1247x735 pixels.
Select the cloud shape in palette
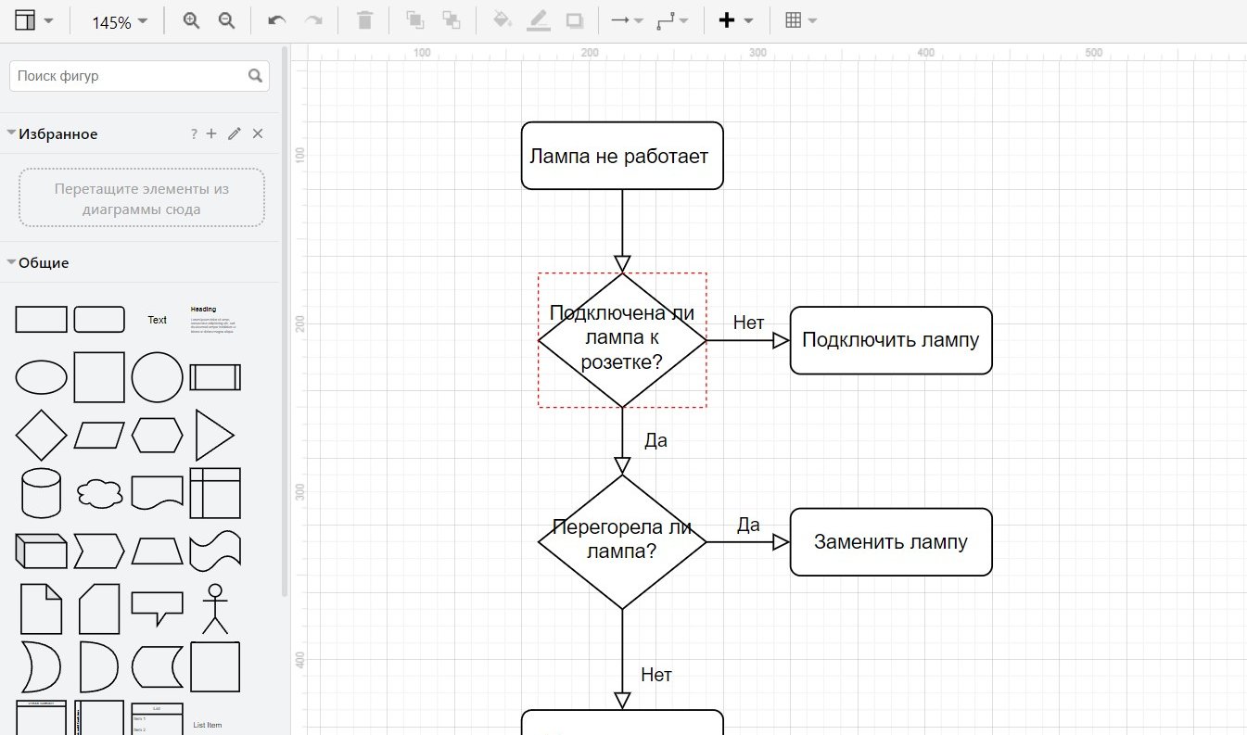99,493
